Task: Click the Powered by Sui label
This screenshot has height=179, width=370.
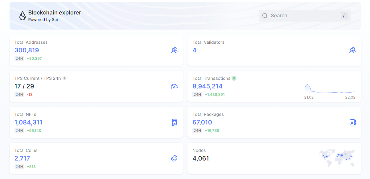Action: (43, 19)
